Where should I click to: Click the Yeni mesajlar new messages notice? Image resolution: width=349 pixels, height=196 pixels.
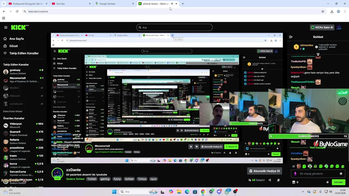click(318, 148)
